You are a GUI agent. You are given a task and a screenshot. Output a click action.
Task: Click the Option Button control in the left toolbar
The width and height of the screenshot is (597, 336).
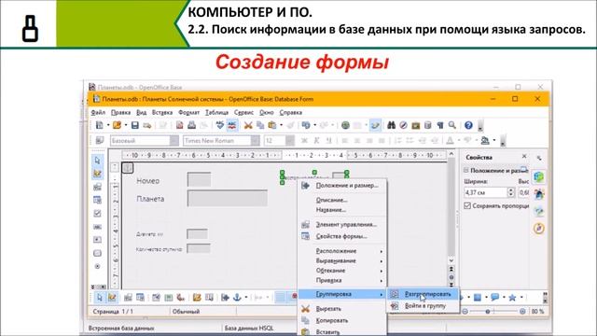pyautogui.click(x=97, y=266)
